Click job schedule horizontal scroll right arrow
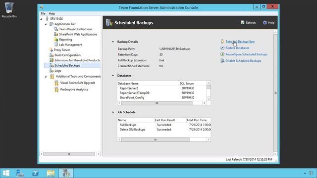Image resolution: width=317 pixels, height=178 pixels. tap(209, 139)
